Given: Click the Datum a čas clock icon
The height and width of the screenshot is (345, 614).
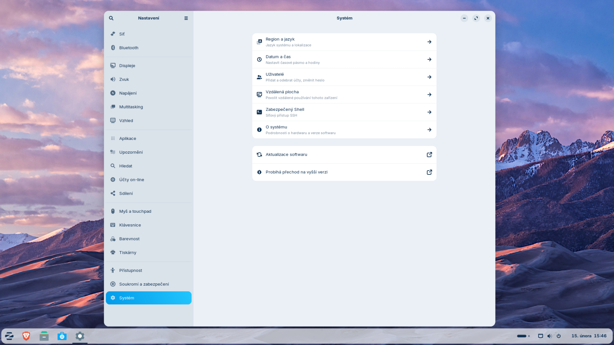Looking at the screenshot, I should click(x=259, y=59).
